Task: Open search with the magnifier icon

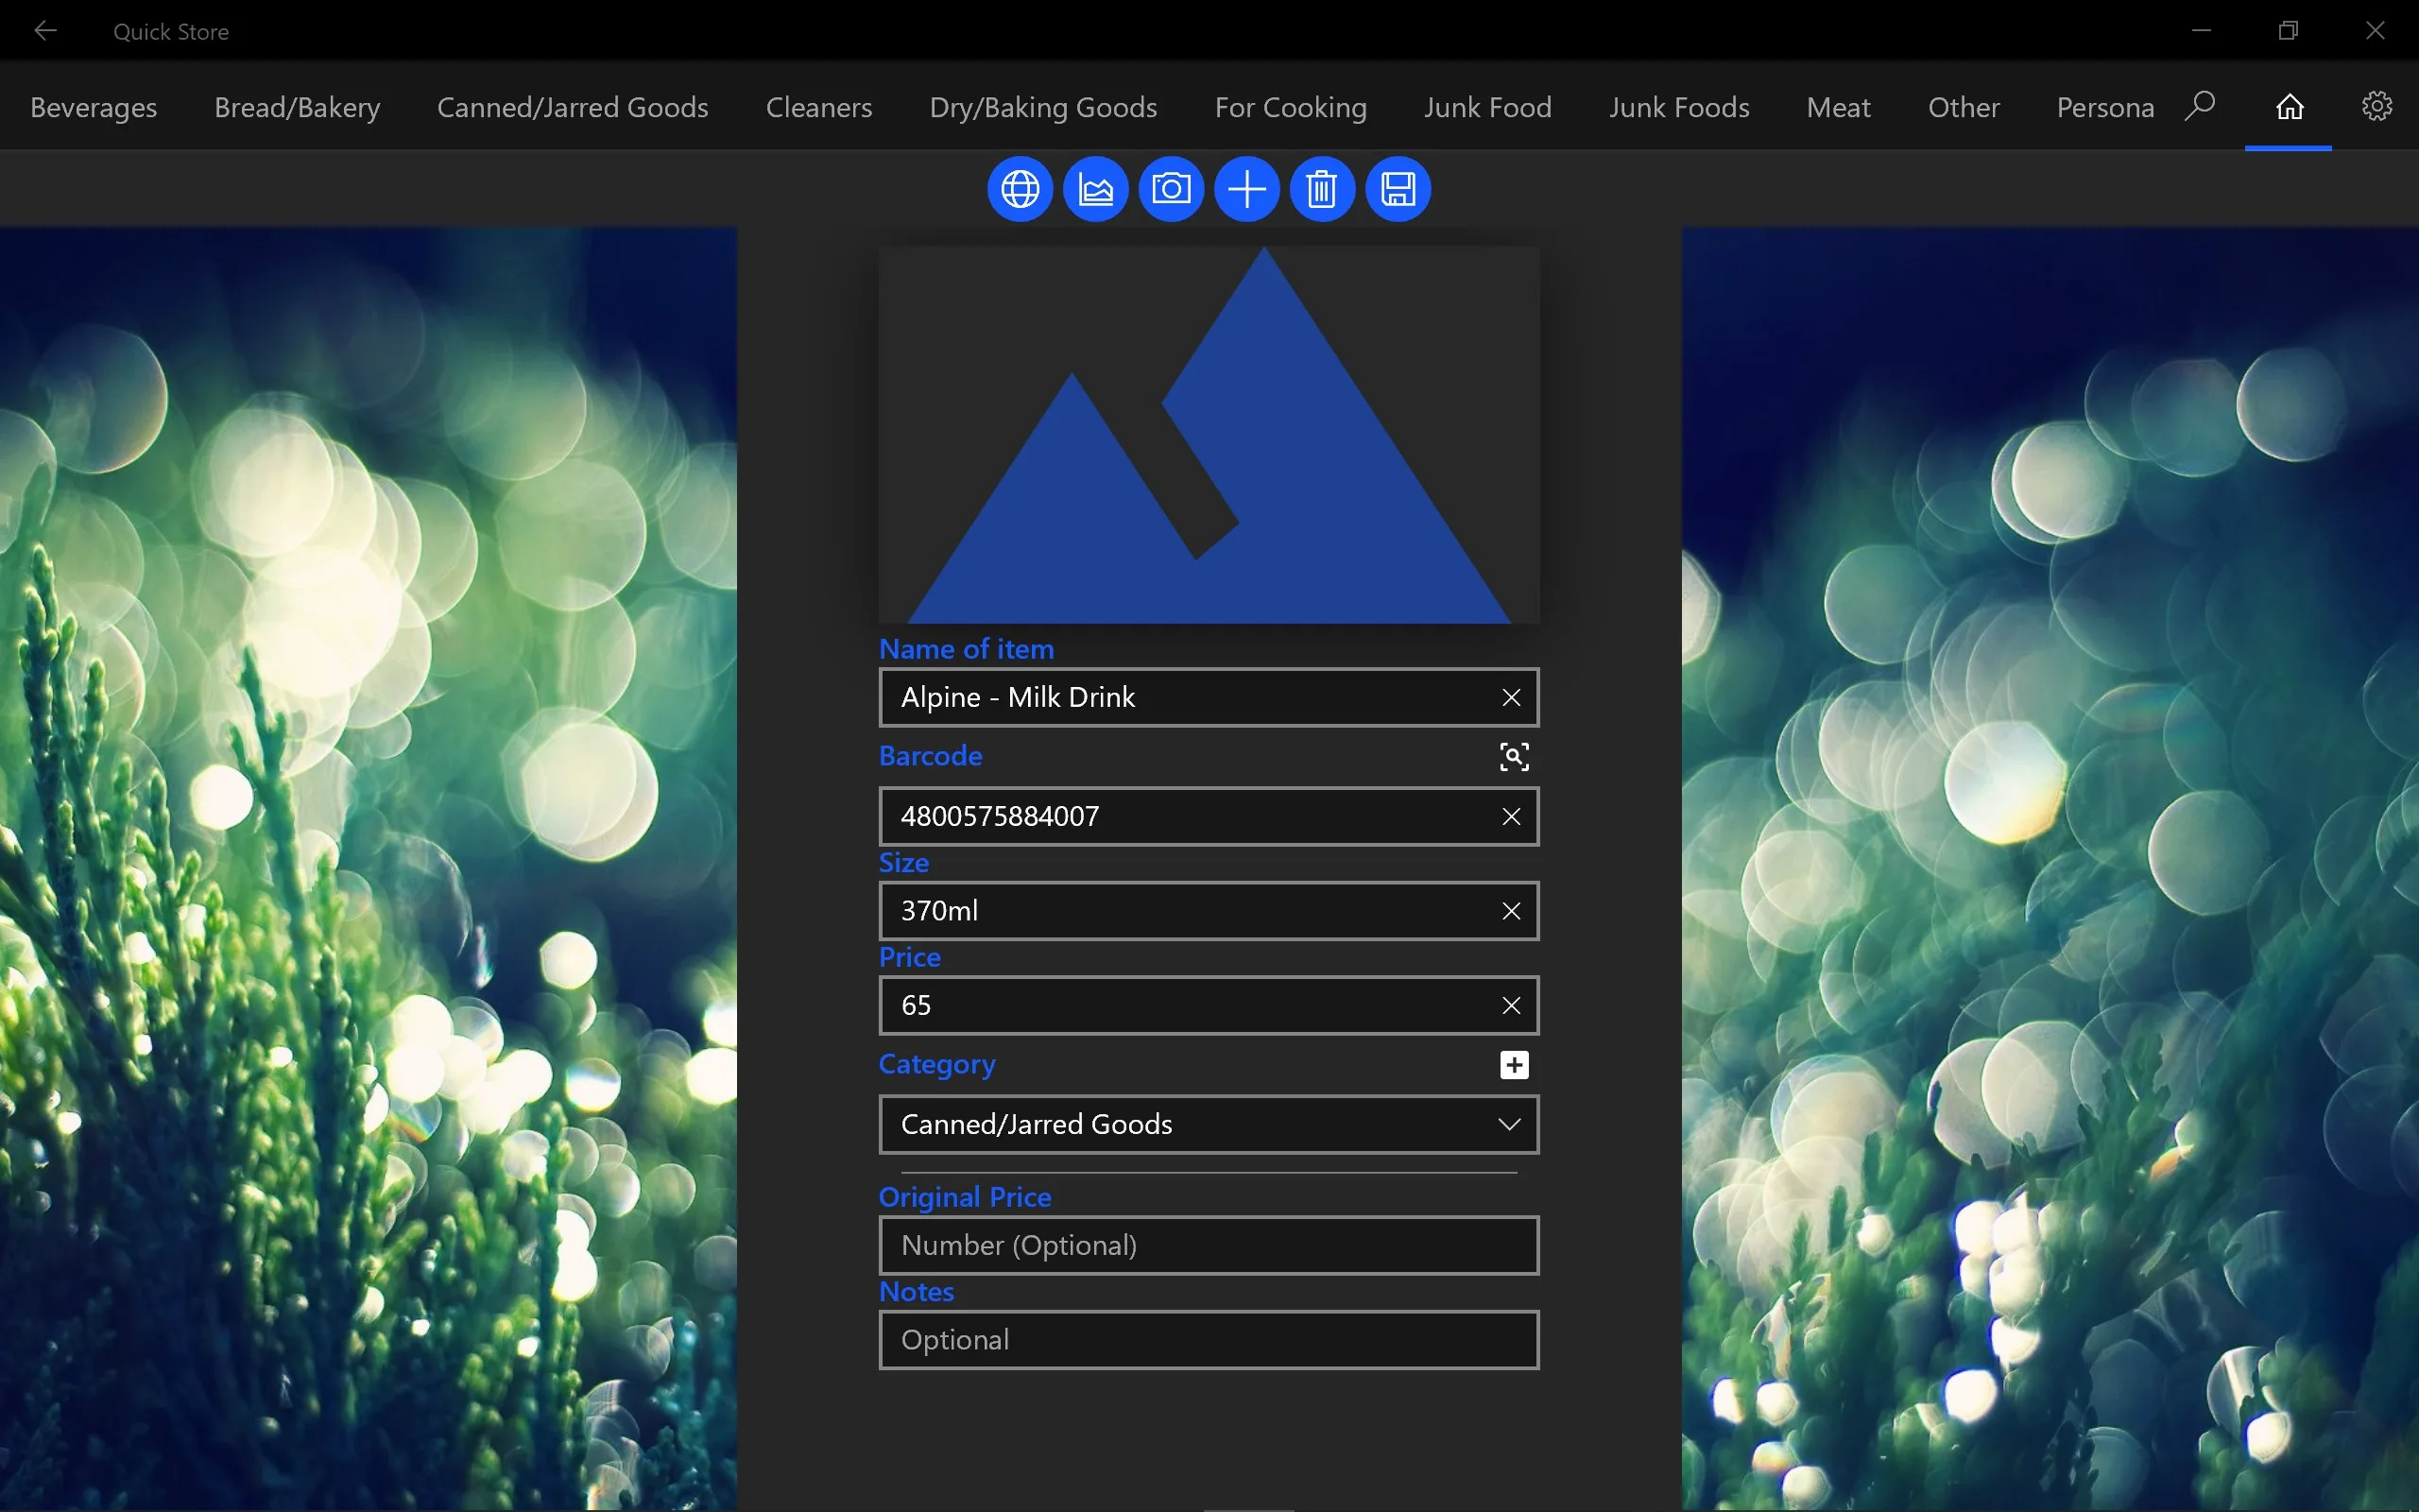Action: [2200, 106]
